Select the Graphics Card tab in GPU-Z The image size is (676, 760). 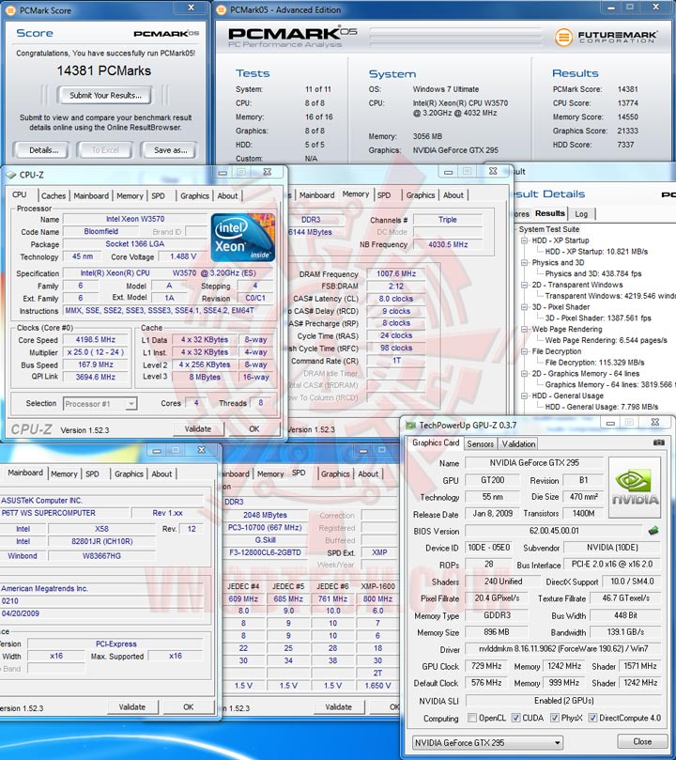point(436,443)
